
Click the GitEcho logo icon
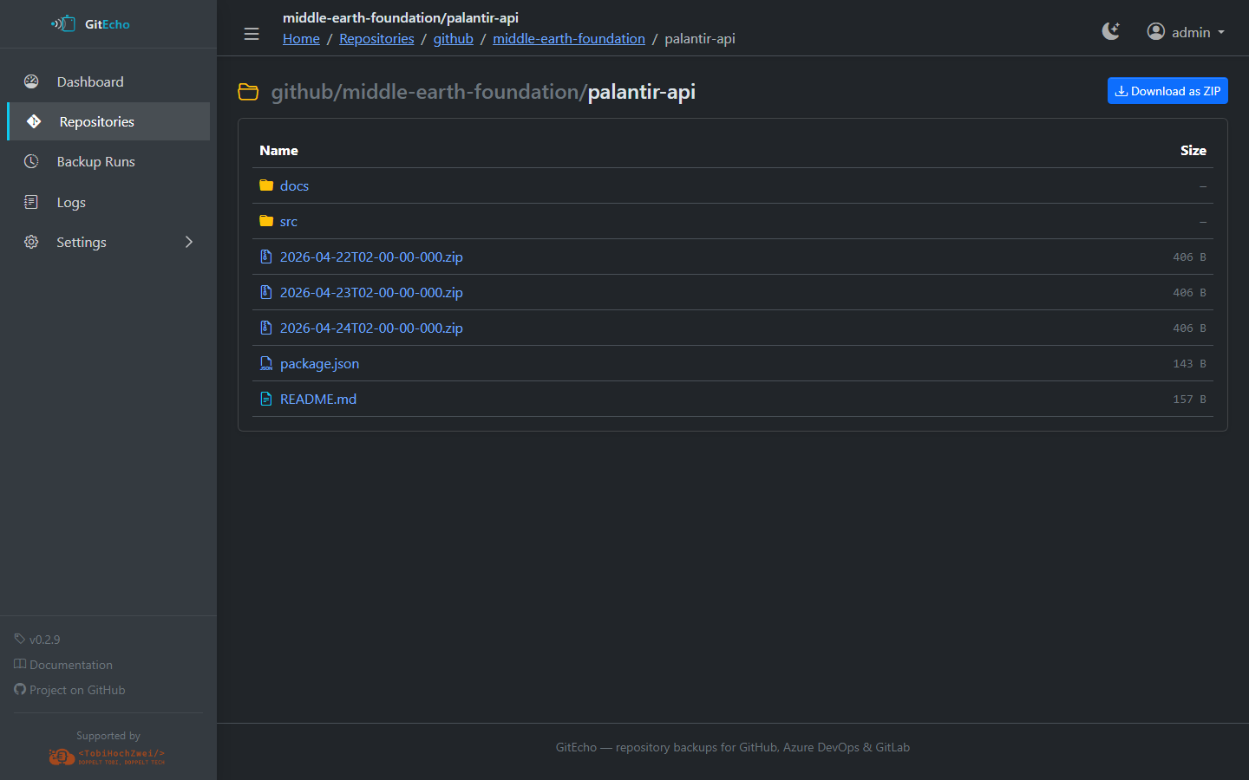(x=63, y=24)
